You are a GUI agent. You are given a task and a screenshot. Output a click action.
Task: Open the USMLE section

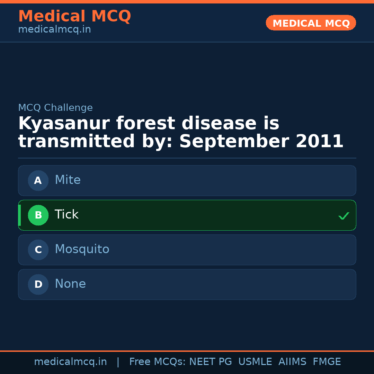point(255,362)
